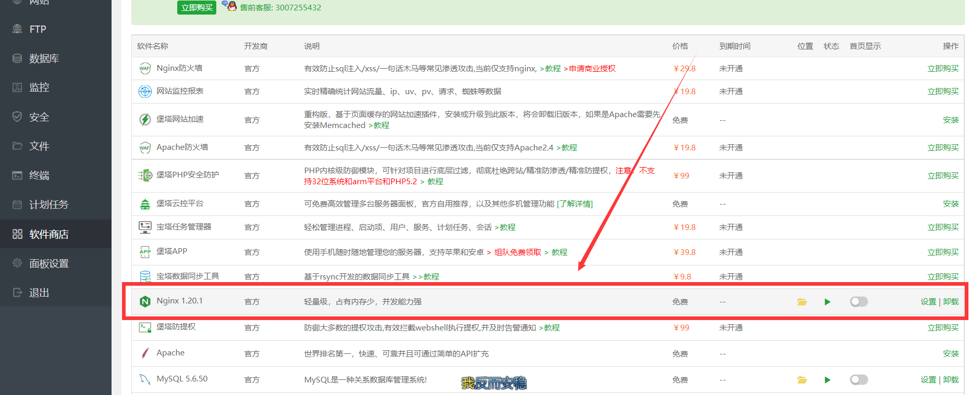Click the Apache防火墙 WAF icon
The image size is (970, 395).
tap(145, 148)
